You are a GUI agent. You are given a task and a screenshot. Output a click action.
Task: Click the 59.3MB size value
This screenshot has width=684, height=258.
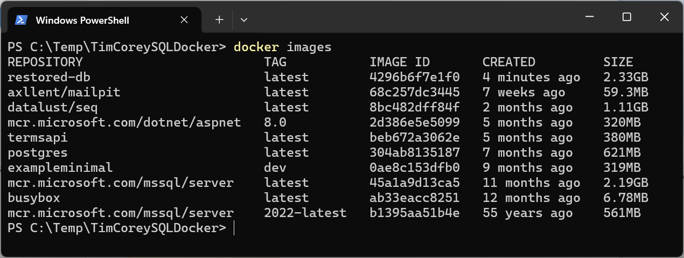[x=626, y=92]
